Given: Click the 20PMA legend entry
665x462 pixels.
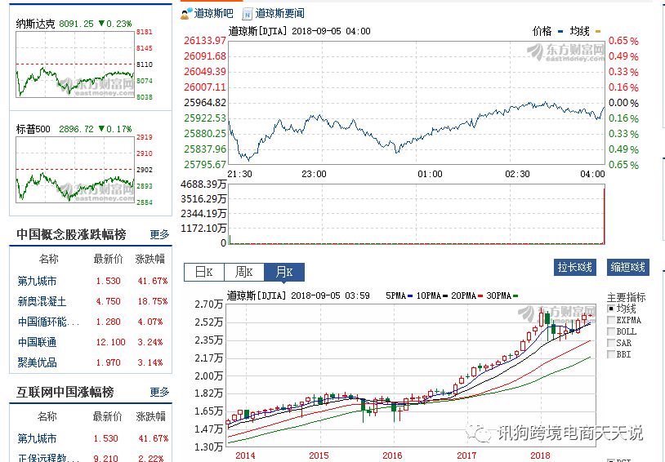Looking at the screenshot, I should [x=467, y=295].
